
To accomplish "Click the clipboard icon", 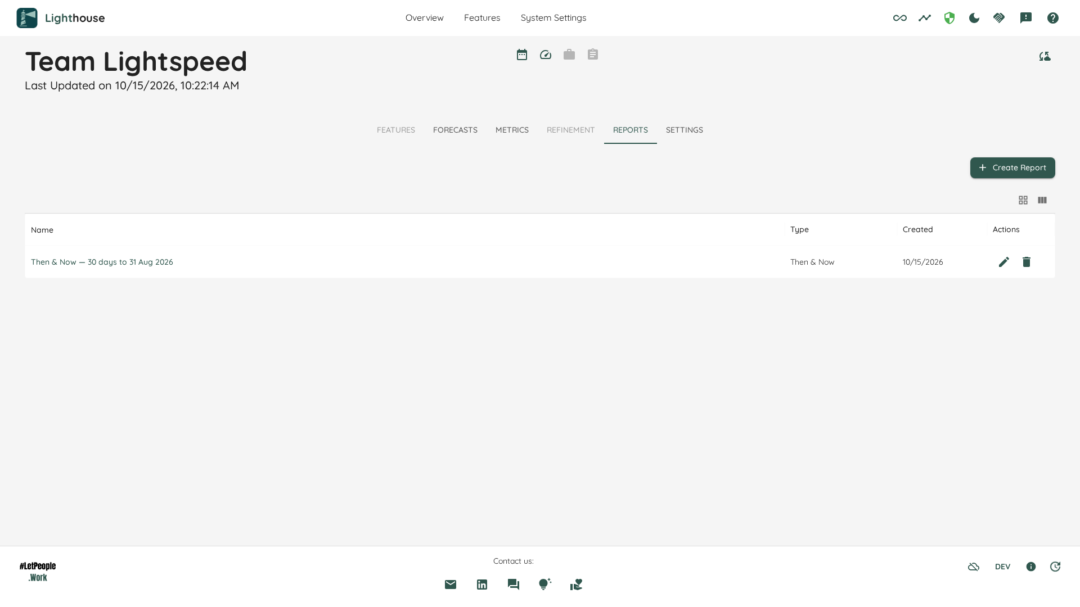I will coord(593,55).
